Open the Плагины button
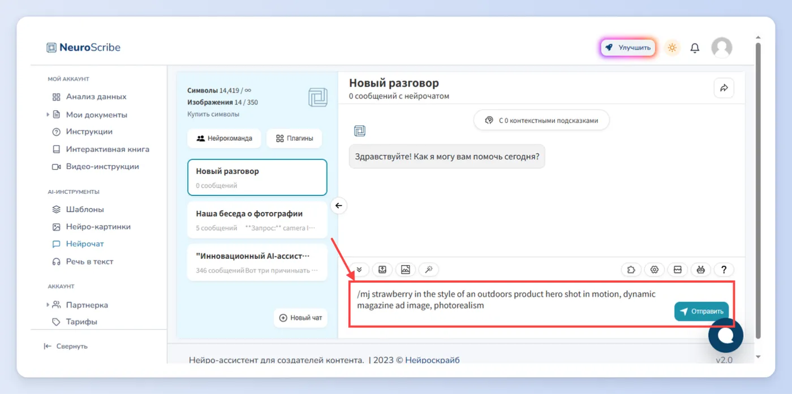This screenshot has width=792, height=394. pos(294,138)
